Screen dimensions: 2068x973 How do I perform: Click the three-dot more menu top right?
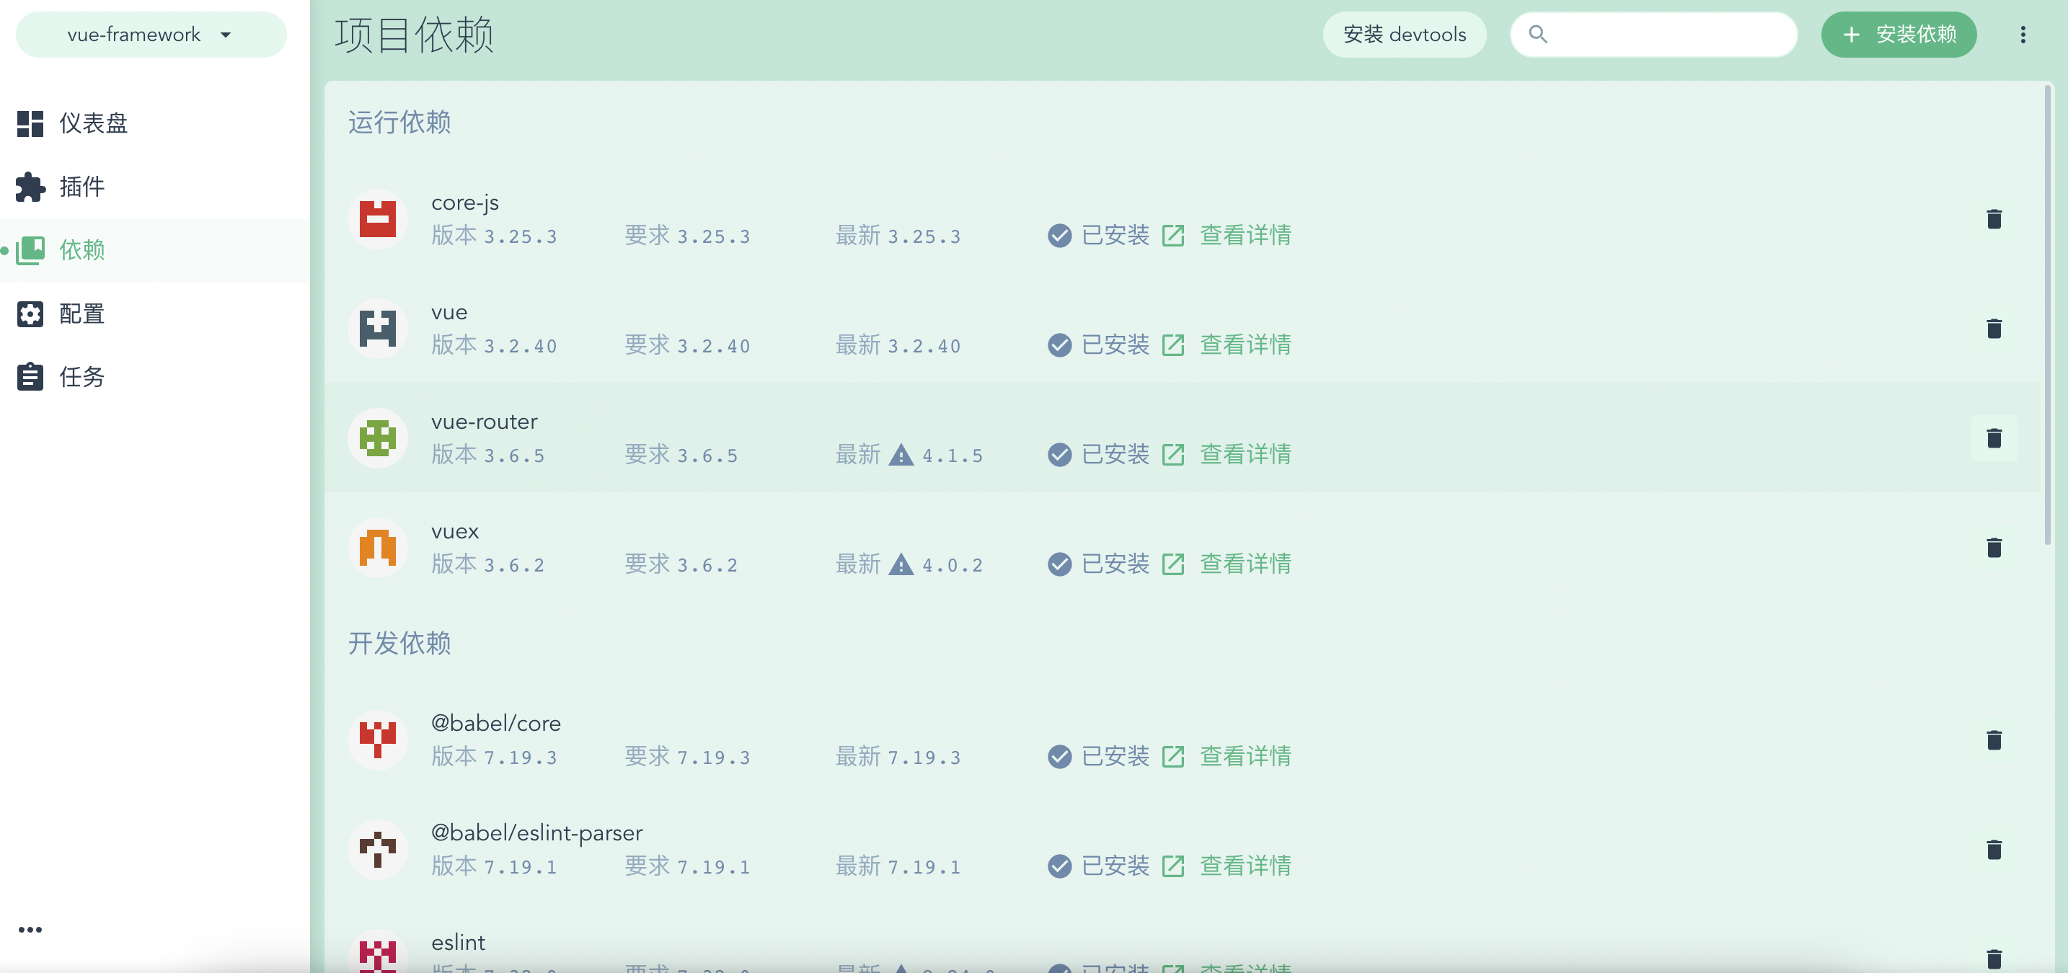[x=2023, y=35]
